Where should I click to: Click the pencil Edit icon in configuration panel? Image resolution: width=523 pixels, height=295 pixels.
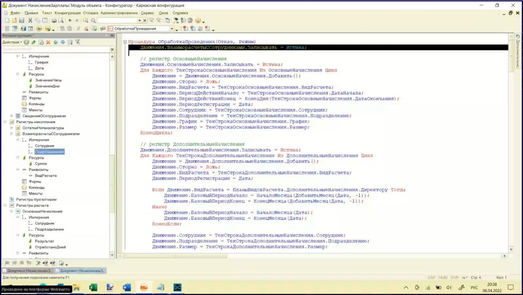point(33,42)
